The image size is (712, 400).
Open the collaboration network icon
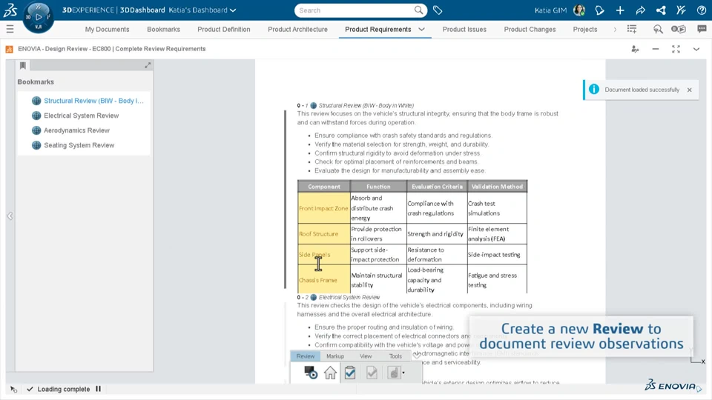pos(661,10)
